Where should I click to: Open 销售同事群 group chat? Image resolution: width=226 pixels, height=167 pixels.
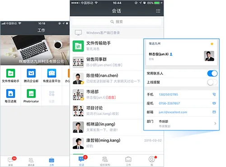tap(107, 62)
